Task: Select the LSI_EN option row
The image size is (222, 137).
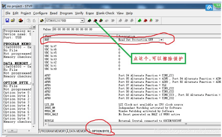Action: click(x=49, y=104)
